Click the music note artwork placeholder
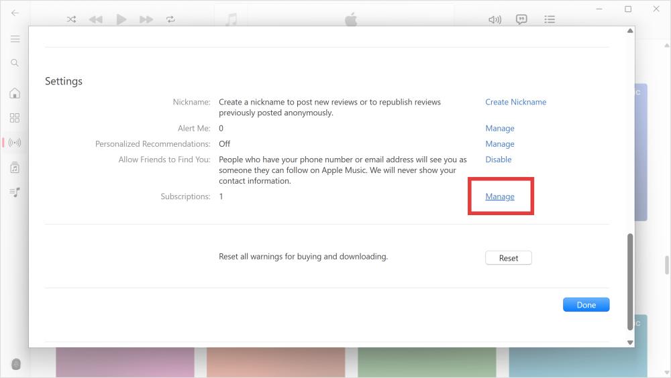 point(231,19)
